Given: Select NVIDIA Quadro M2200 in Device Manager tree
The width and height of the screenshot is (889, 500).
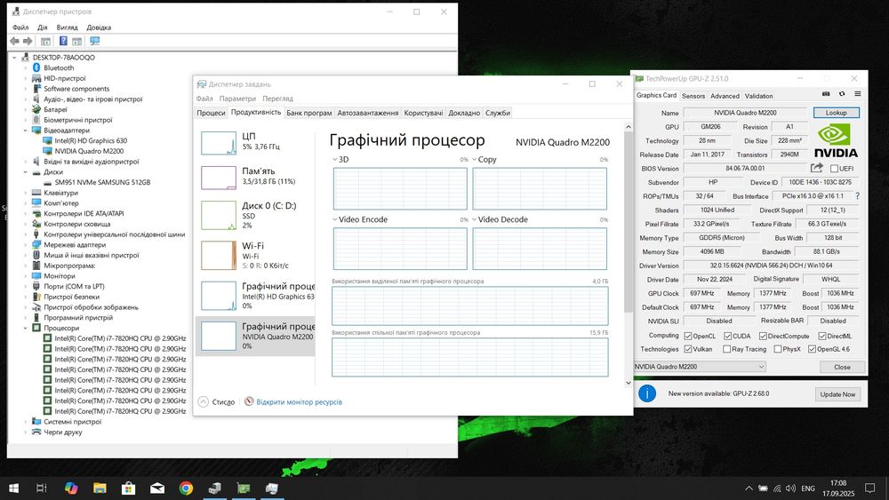Looking at the screenshot, I should pos(89,151).
